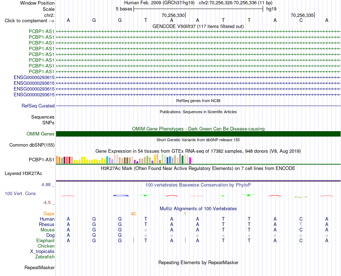This screenshot has width=341, height=276.
Task: Click the Gaps row label
Action: [x=49, y=214]
